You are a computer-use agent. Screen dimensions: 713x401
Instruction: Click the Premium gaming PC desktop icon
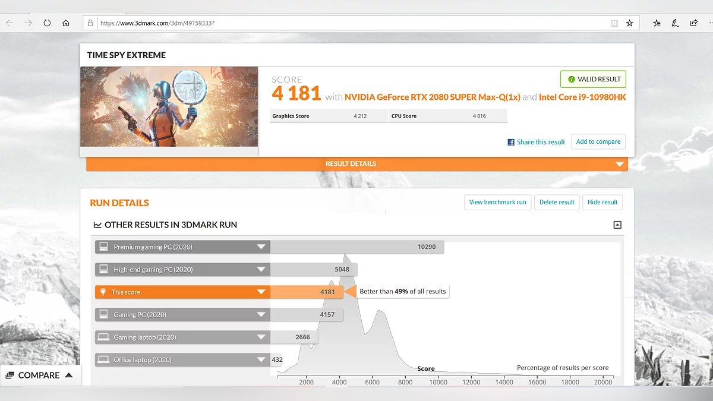103,247
